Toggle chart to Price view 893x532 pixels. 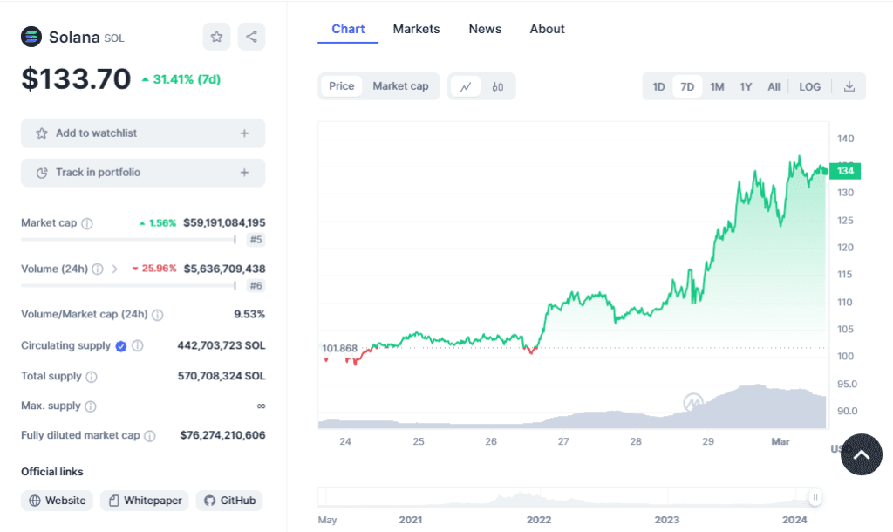click(342, 86)
